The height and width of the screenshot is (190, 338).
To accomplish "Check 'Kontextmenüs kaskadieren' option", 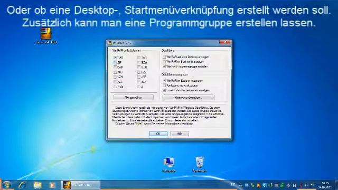I will [164, 85].
